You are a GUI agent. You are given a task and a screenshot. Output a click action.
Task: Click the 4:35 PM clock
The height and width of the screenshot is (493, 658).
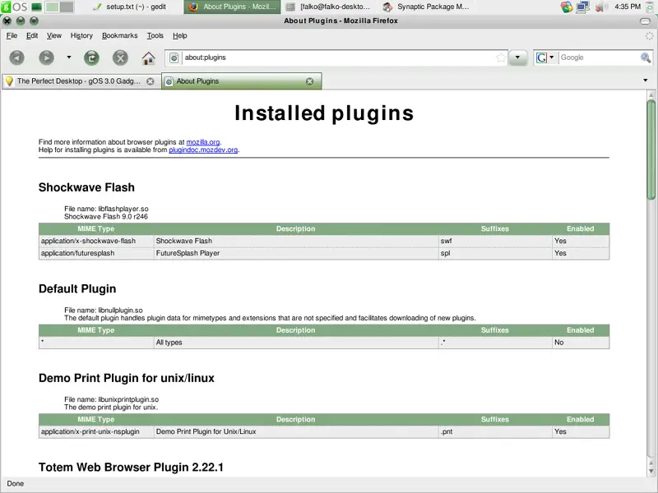pyautogui.click(x=628, y=7)
